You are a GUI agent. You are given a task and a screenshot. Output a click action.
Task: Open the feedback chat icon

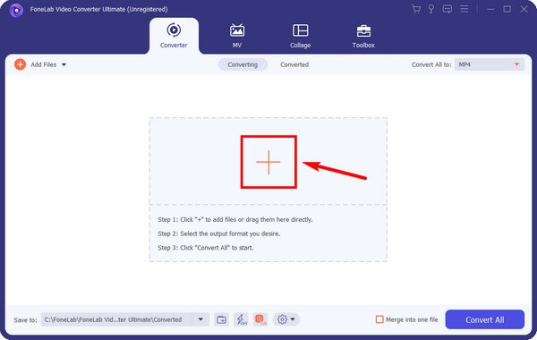point(447,9)
